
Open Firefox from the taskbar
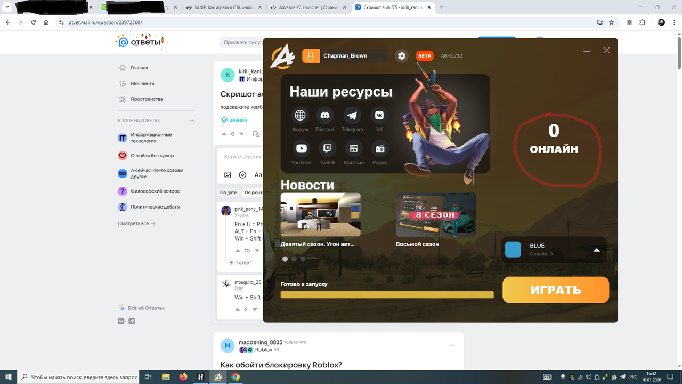[x=183, y=377]
